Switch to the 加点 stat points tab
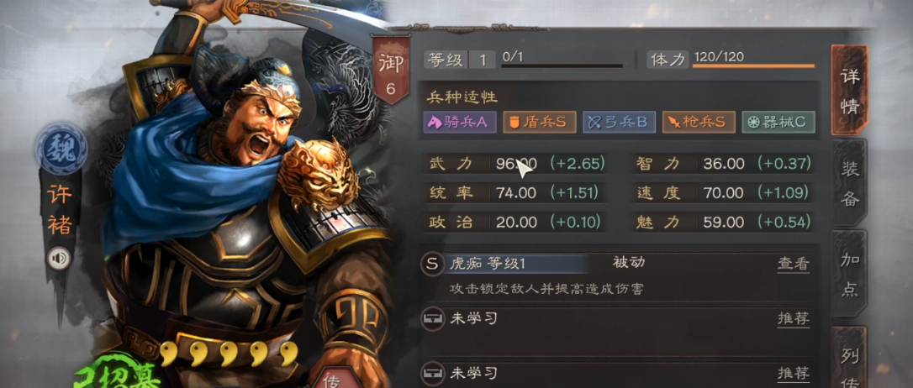 (x=850, y=275)
